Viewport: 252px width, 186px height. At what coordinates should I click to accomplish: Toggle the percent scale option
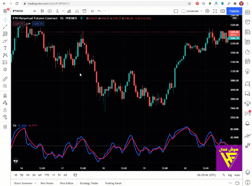coord(223,175)
